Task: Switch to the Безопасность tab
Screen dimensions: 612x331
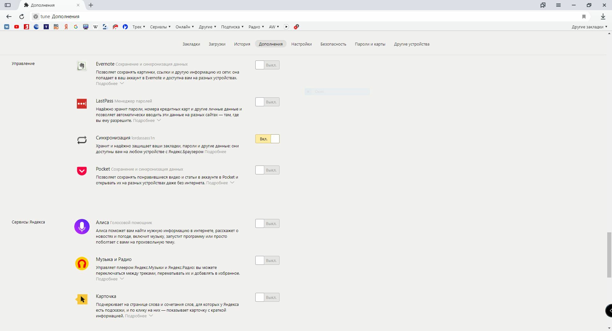Action: [333, 44]
